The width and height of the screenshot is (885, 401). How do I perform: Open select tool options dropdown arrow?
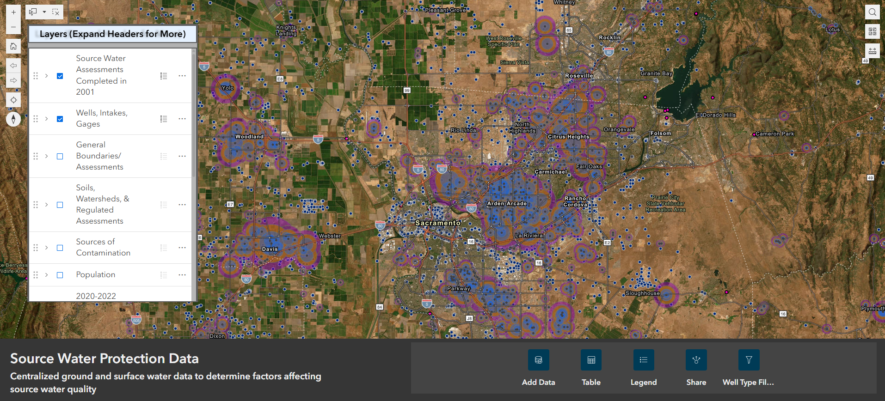(44, 12)
